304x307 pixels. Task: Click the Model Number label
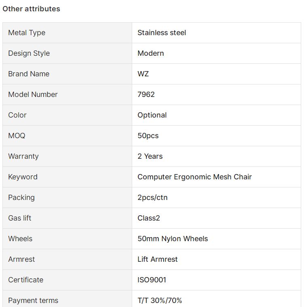point(33,95)
